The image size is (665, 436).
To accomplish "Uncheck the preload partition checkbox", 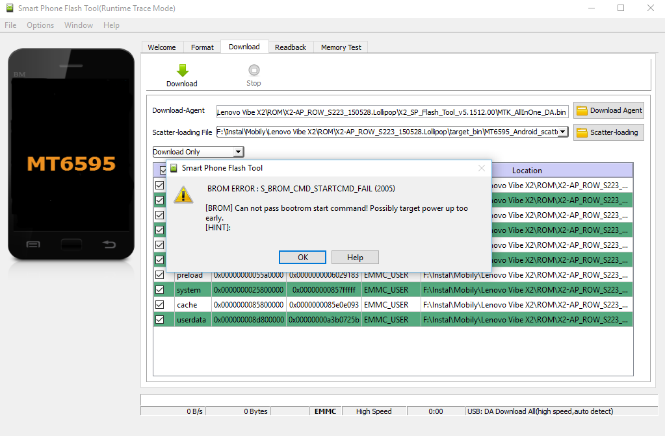I will 159,274.
